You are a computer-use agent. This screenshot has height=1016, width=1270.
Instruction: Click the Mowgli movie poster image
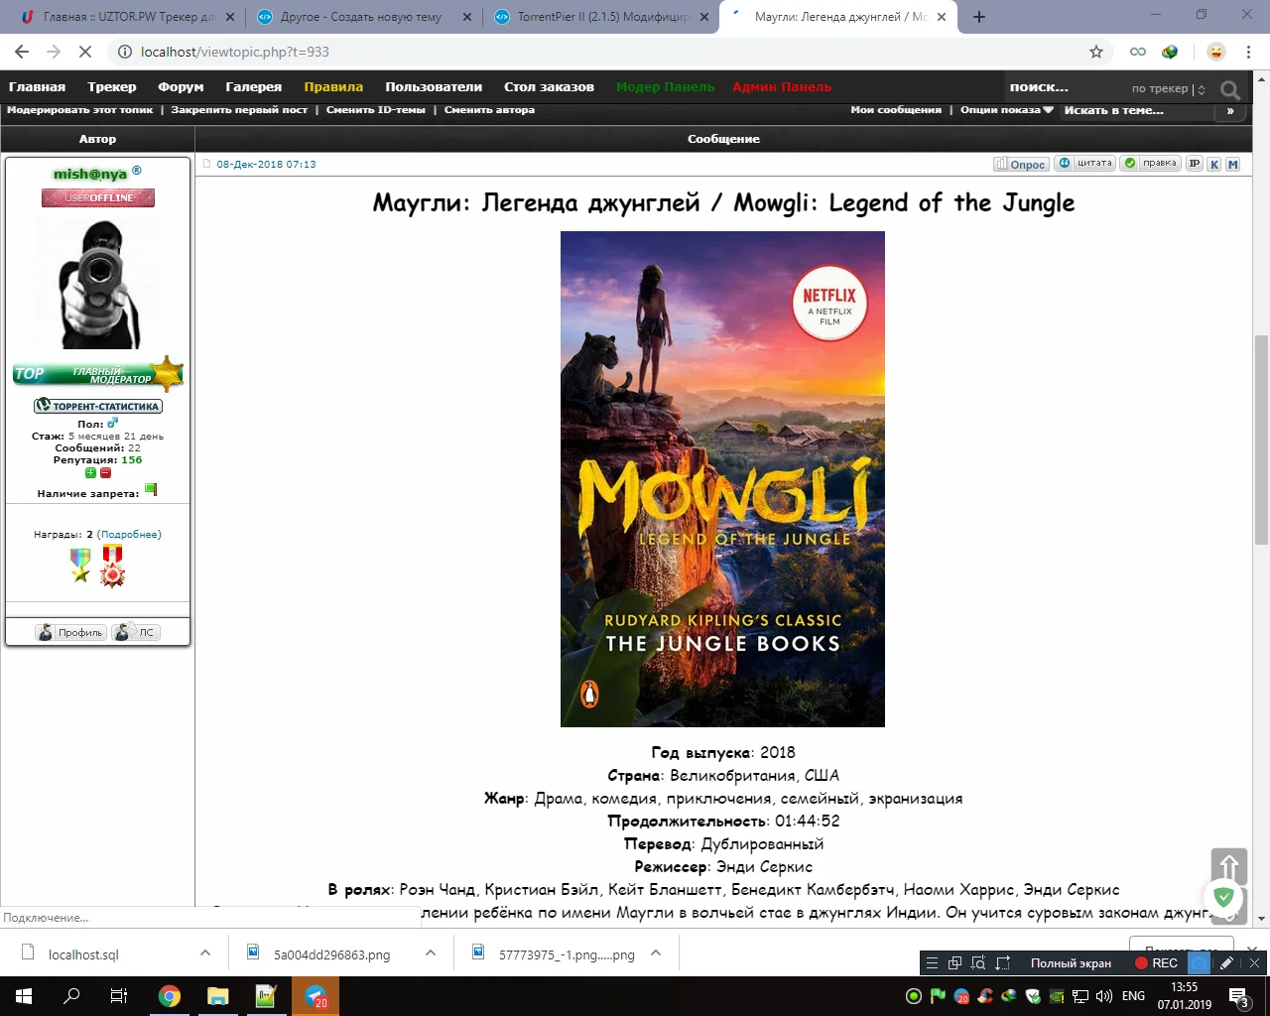(x=722, y=479)
